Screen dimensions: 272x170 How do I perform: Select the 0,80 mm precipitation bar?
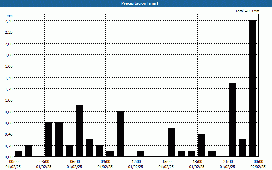(120, 134)
